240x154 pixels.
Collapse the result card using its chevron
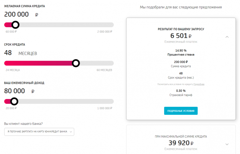coord(227,37)
